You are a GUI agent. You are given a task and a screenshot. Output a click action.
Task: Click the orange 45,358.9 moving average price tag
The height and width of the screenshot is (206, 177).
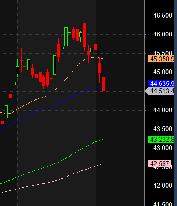point(161,59)
